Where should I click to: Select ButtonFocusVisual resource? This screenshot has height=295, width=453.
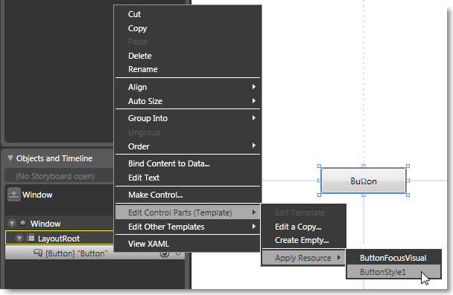pos(393,258)
